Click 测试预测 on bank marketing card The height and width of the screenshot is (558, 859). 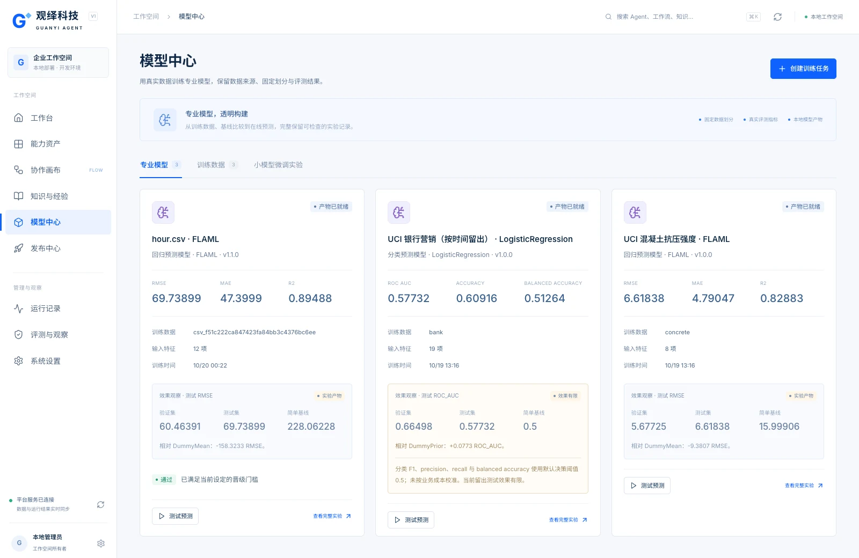(411, 520)
